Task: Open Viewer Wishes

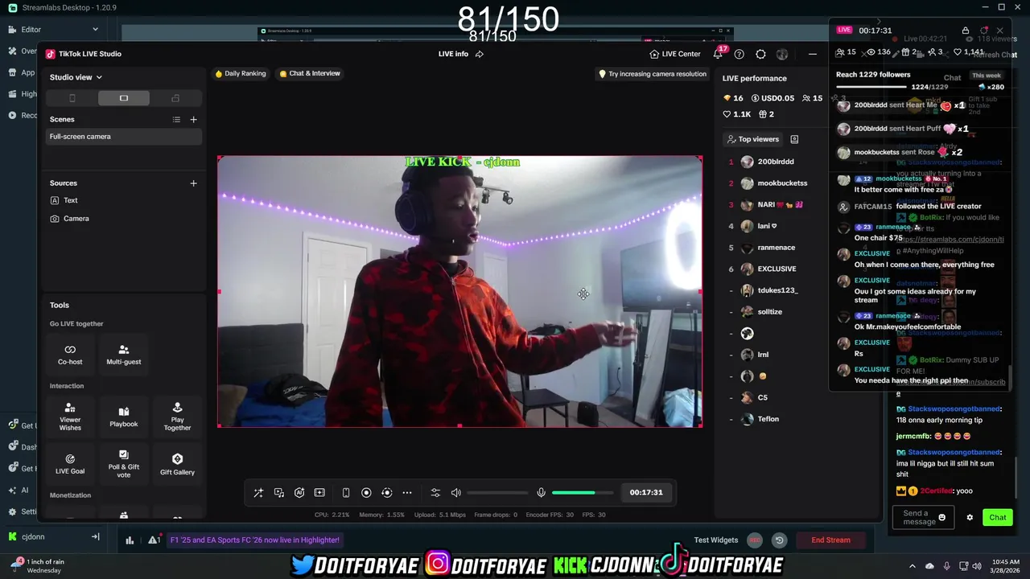Action: [70, 417]
